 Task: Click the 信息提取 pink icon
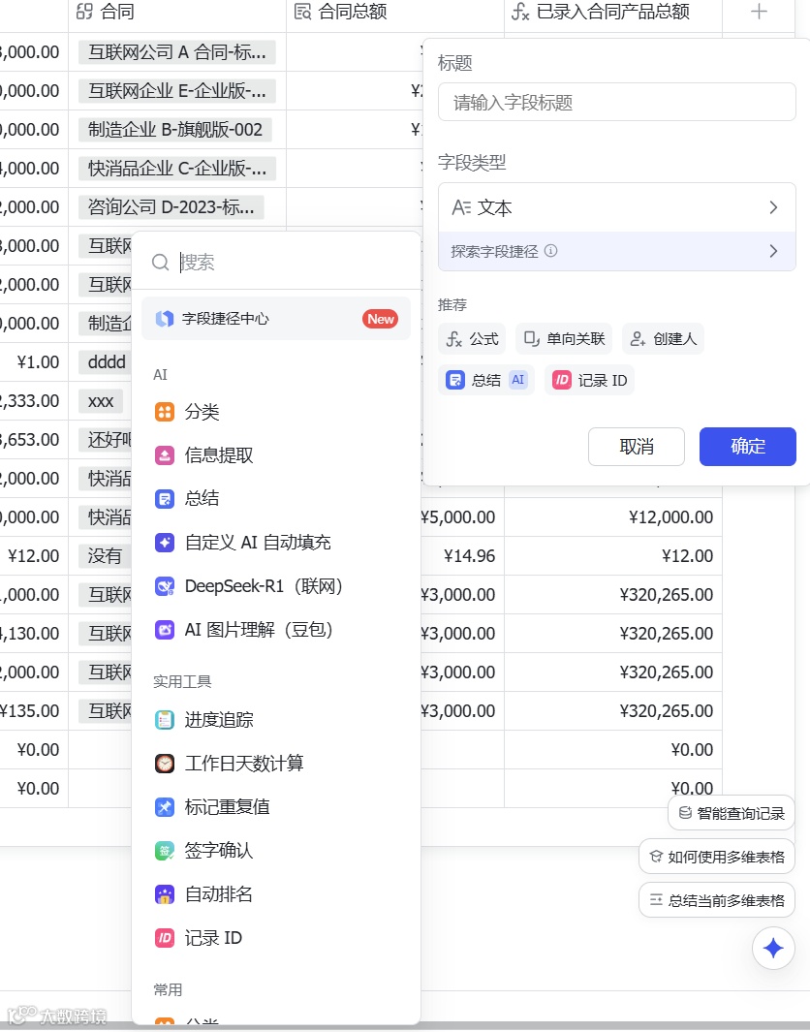[165, 455]
